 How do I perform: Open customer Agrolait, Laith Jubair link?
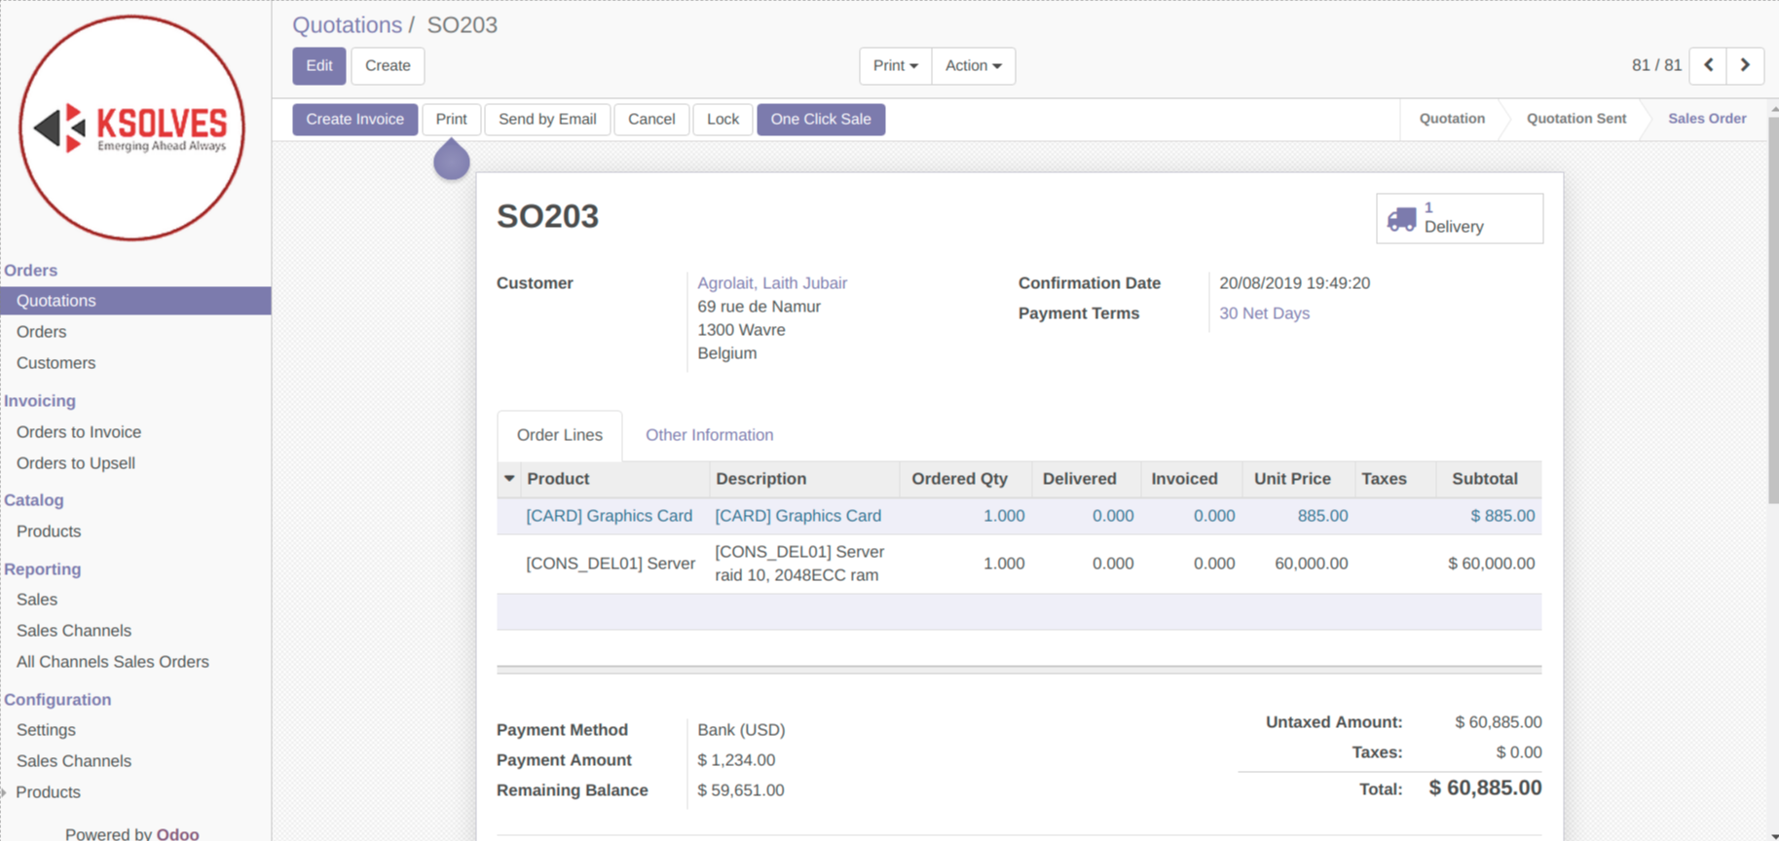(x=771, y=283)
